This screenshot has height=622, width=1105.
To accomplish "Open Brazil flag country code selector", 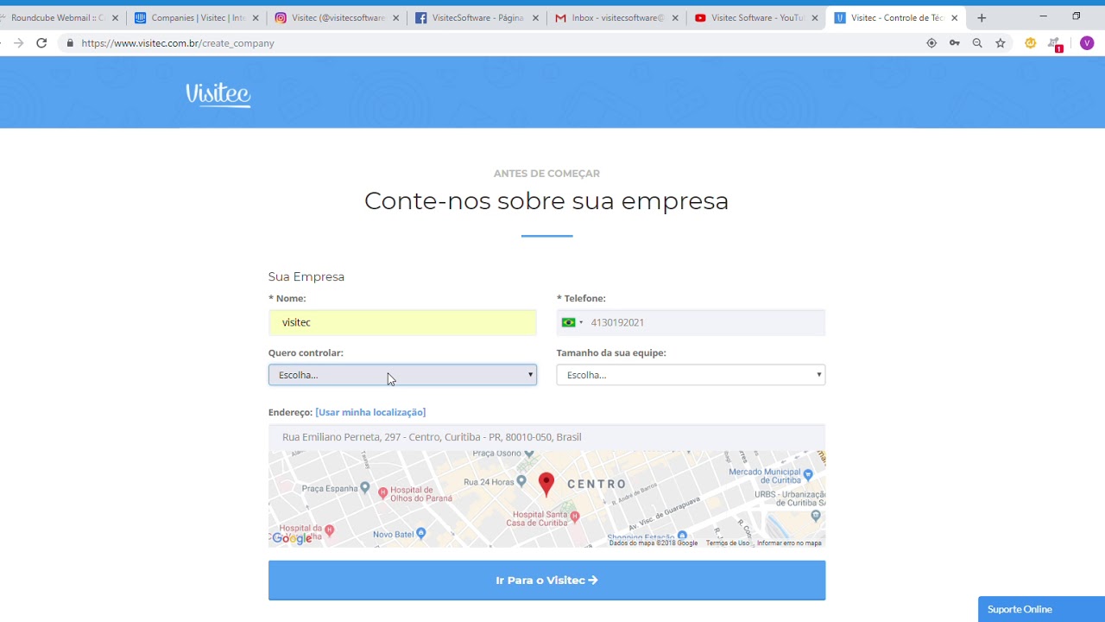I will point(572,322).
